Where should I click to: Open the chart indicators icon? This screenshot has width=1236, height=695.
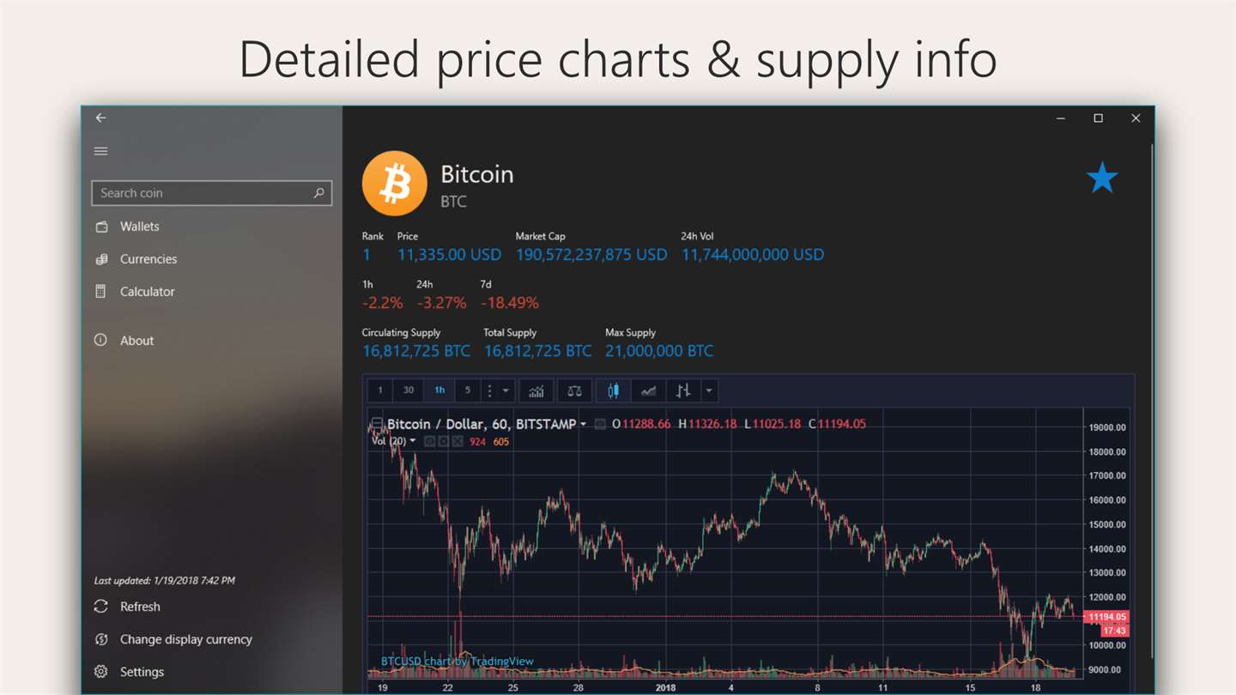point(536,391)
